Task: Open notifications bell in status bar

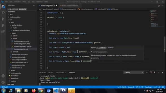Action: click(x=163, y=87)
